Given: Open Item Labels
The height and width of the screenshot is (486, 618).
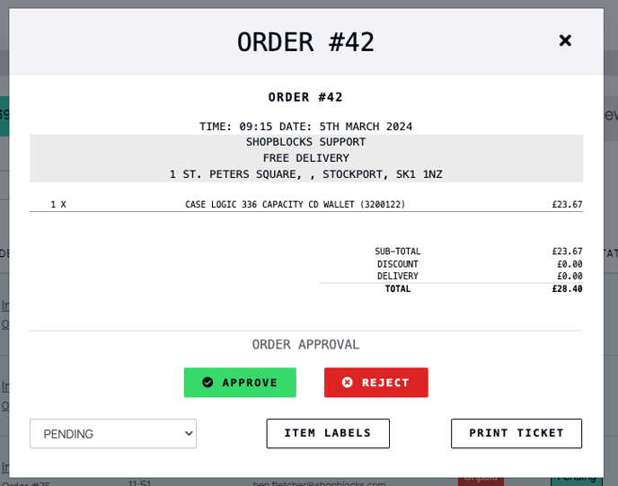Looking at the screenshot, I should [328, 434].
